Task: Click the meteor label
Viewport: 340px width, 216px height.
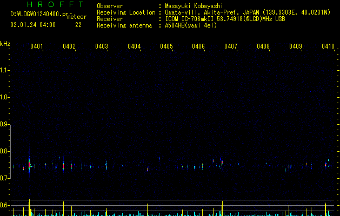Action: click(x=77, y=17)
